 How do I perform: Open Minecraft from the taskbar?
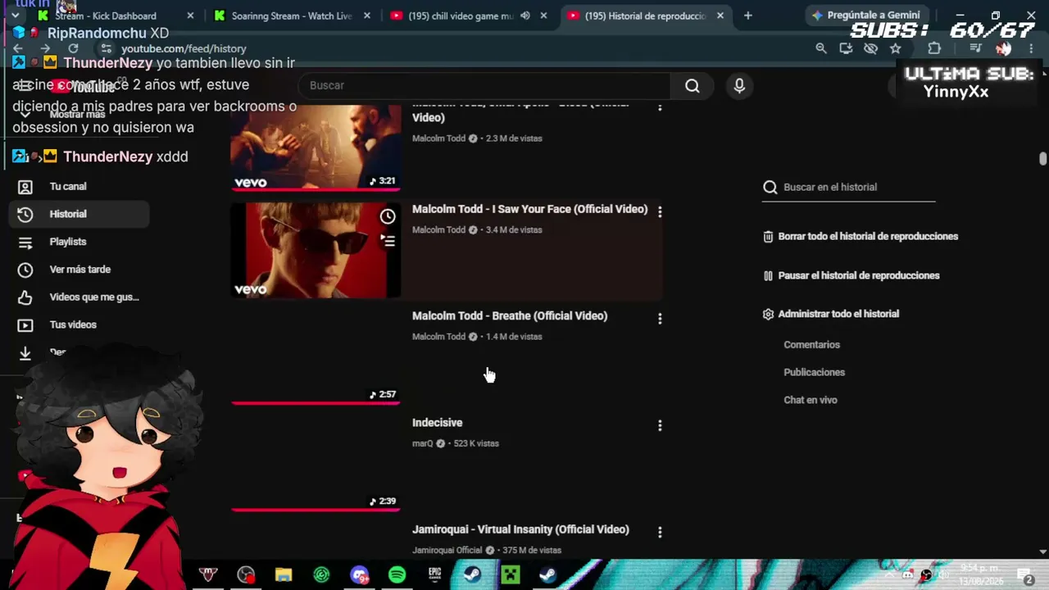(510, 574)
